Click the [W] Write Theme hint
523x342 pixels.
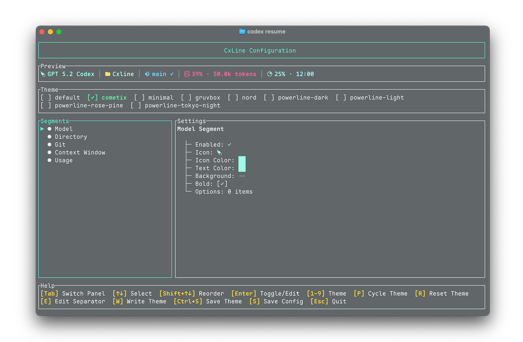(139, 301)
